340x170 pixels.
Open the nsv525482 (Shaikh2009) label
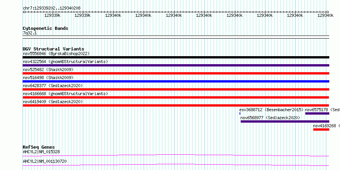tap(48, 70)
